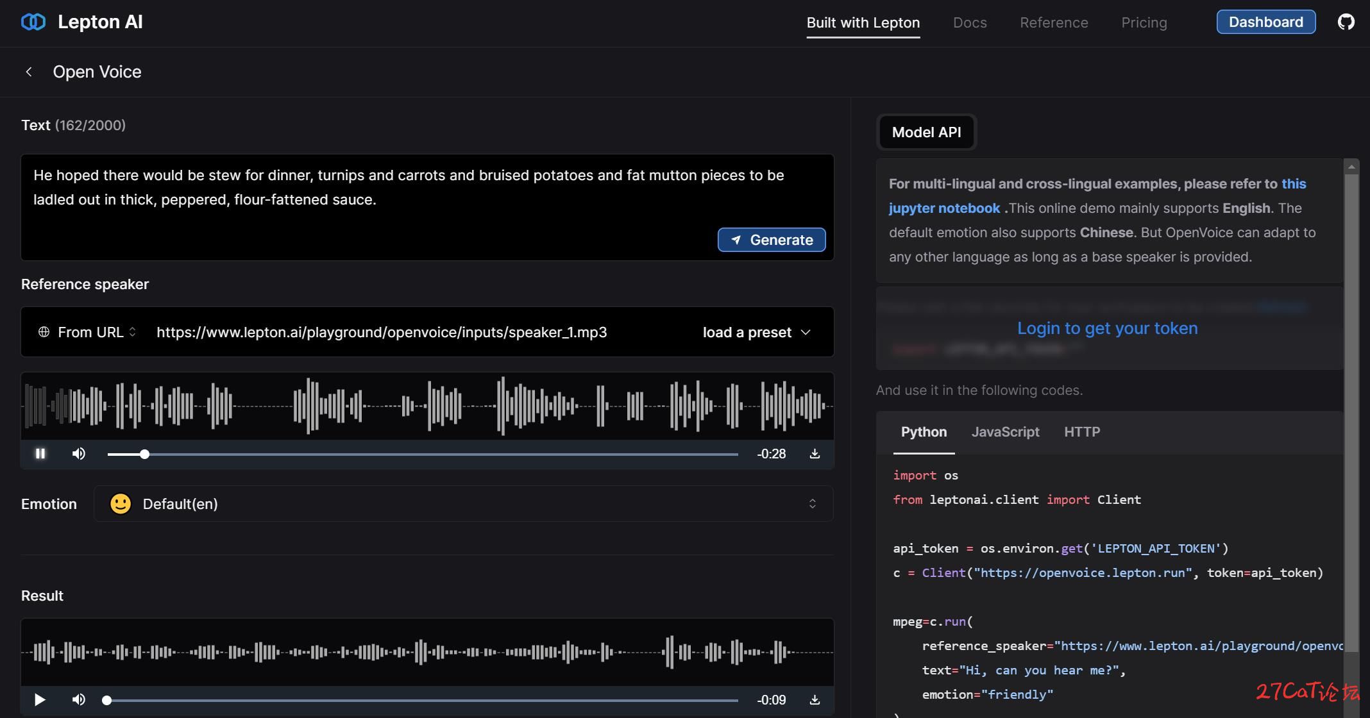Click the scrollbar up arrow
The image size is (1370, 718).
1351,167
